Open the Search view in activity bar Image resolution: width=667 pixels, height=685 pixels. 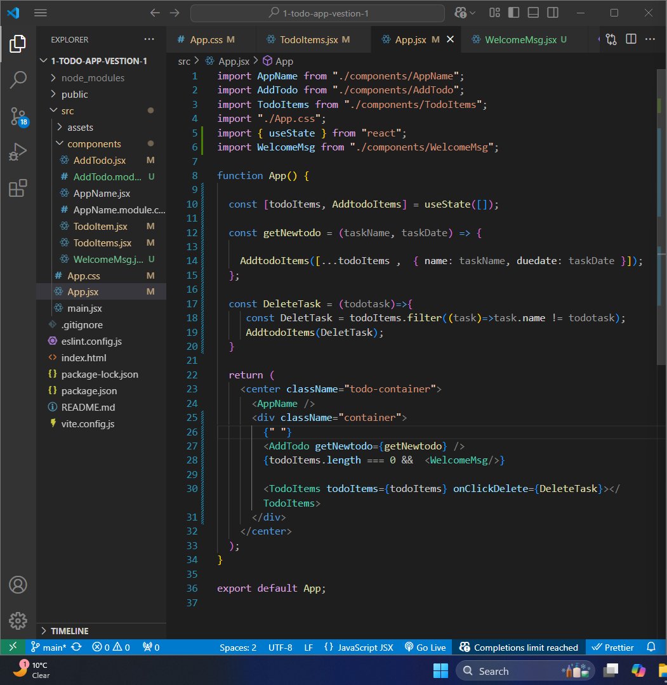pos(18,80)
